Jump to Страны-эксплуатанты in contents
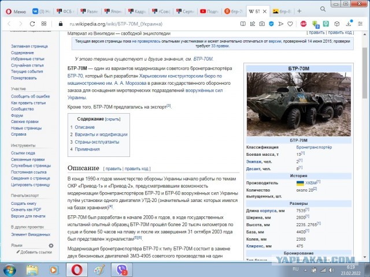The height and width of the screenshot is (277, 370). 97,142
